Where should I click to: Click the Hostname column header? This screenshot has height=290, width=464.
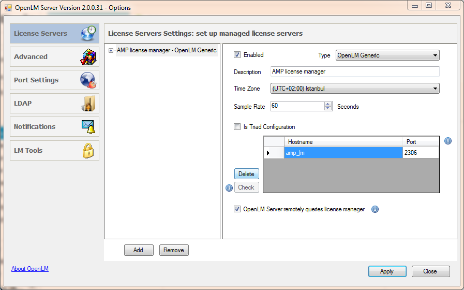pyautogui.click(x=343, y=142)
